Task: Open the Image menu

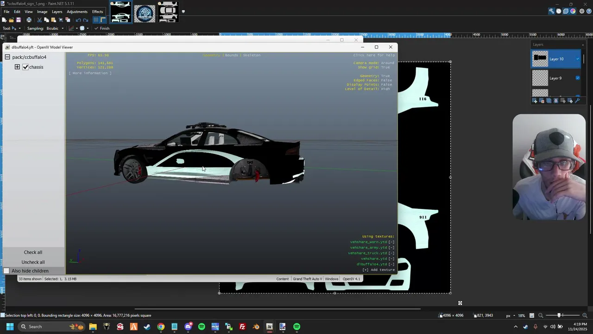Action: click(x=42, y=12)
